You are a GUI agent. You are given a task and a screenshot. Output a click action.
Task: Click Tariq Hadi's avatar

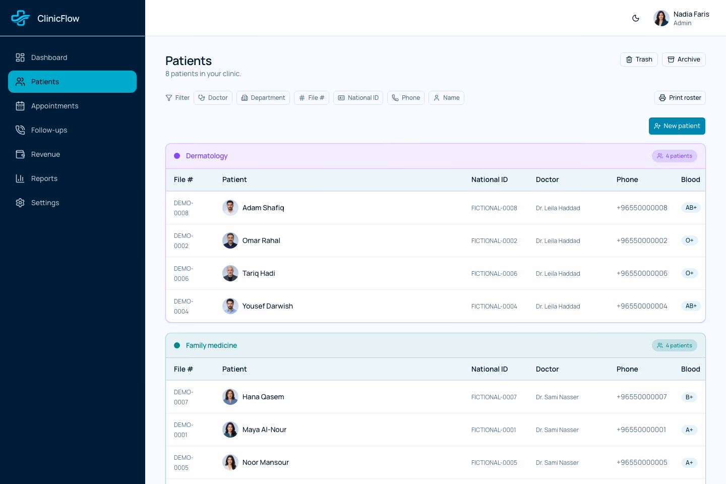[230, 273]
